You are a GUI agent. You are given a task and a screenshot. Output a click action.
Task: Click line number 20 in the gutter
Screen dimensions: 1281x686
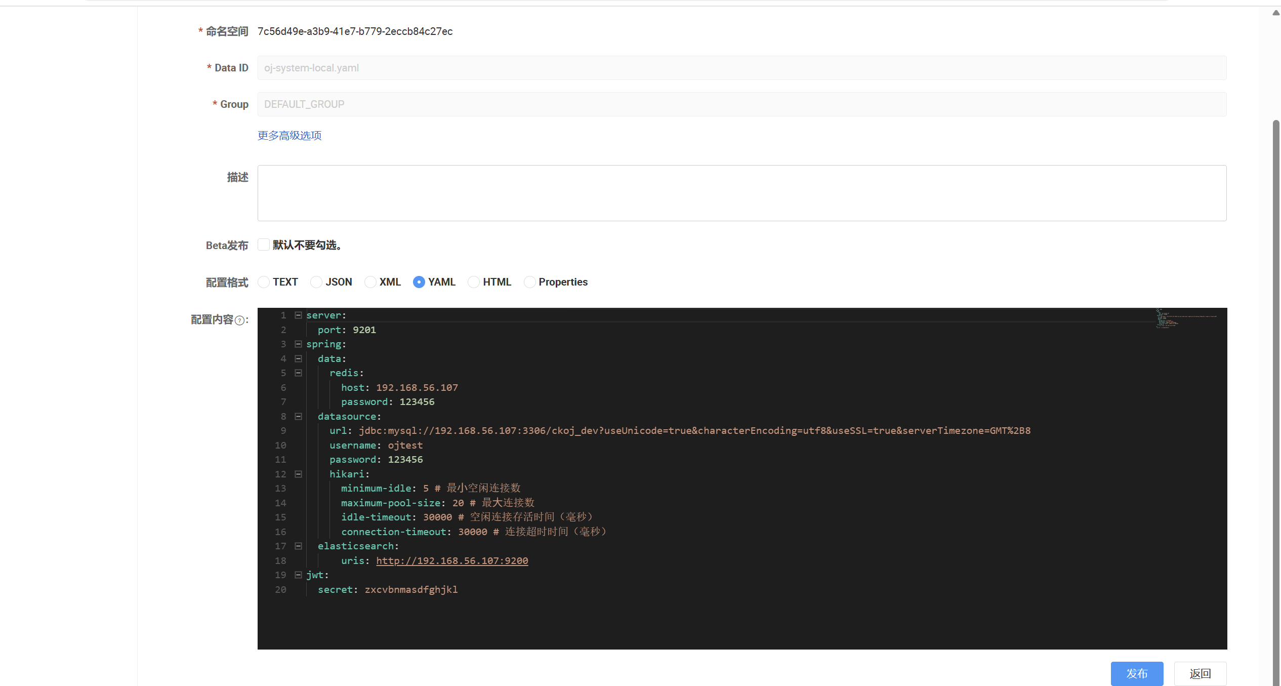tap(280, 590)
